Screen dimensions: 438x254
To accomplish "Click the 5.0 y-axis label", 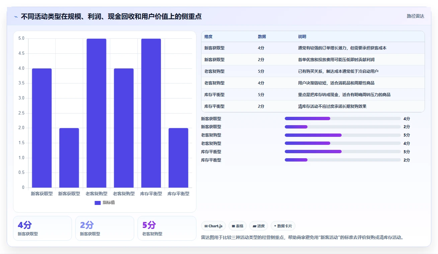I will tap(21, 38).
